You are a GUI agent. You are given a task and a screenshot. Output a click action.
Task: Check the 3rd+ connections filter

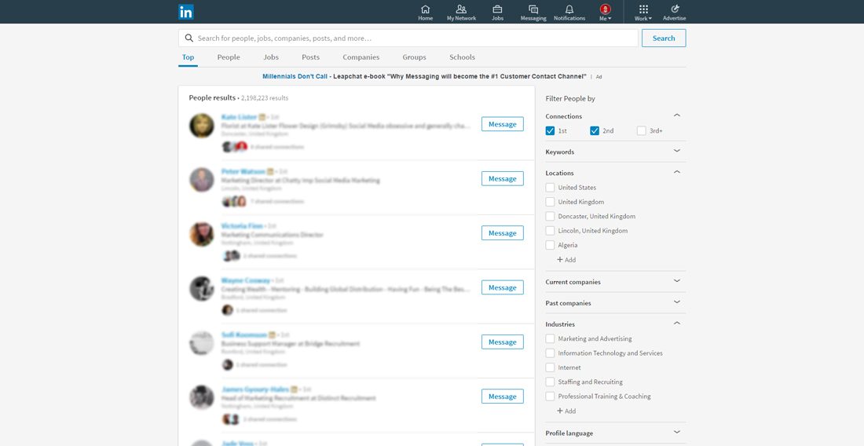coord(642,130)
